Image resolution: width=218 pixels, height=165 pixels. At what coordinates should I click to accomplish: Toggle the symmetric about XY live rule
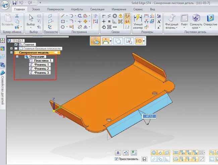(x=182, y=153)
